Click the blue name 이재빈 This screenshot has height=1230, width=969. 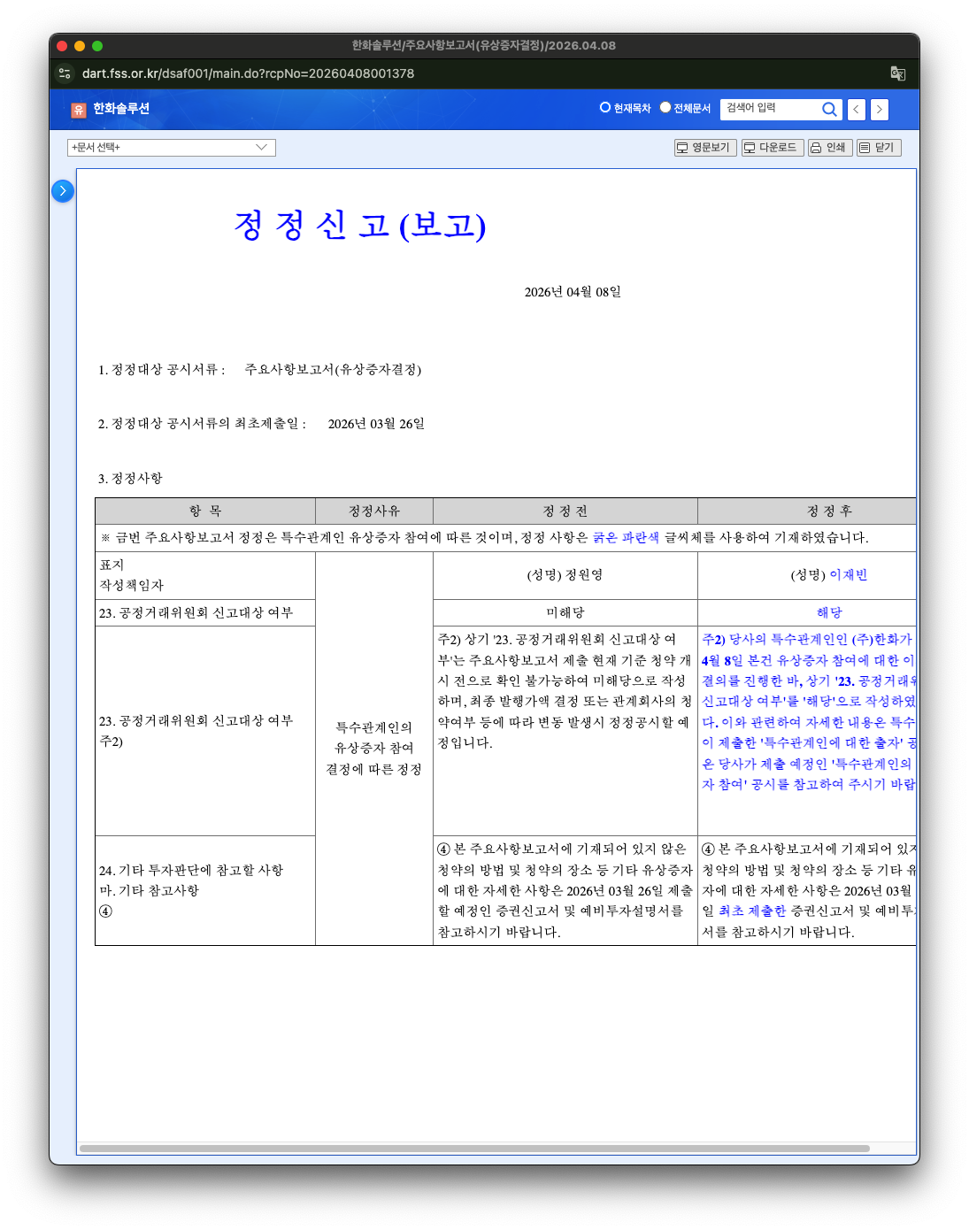click(x=849, y=575)
